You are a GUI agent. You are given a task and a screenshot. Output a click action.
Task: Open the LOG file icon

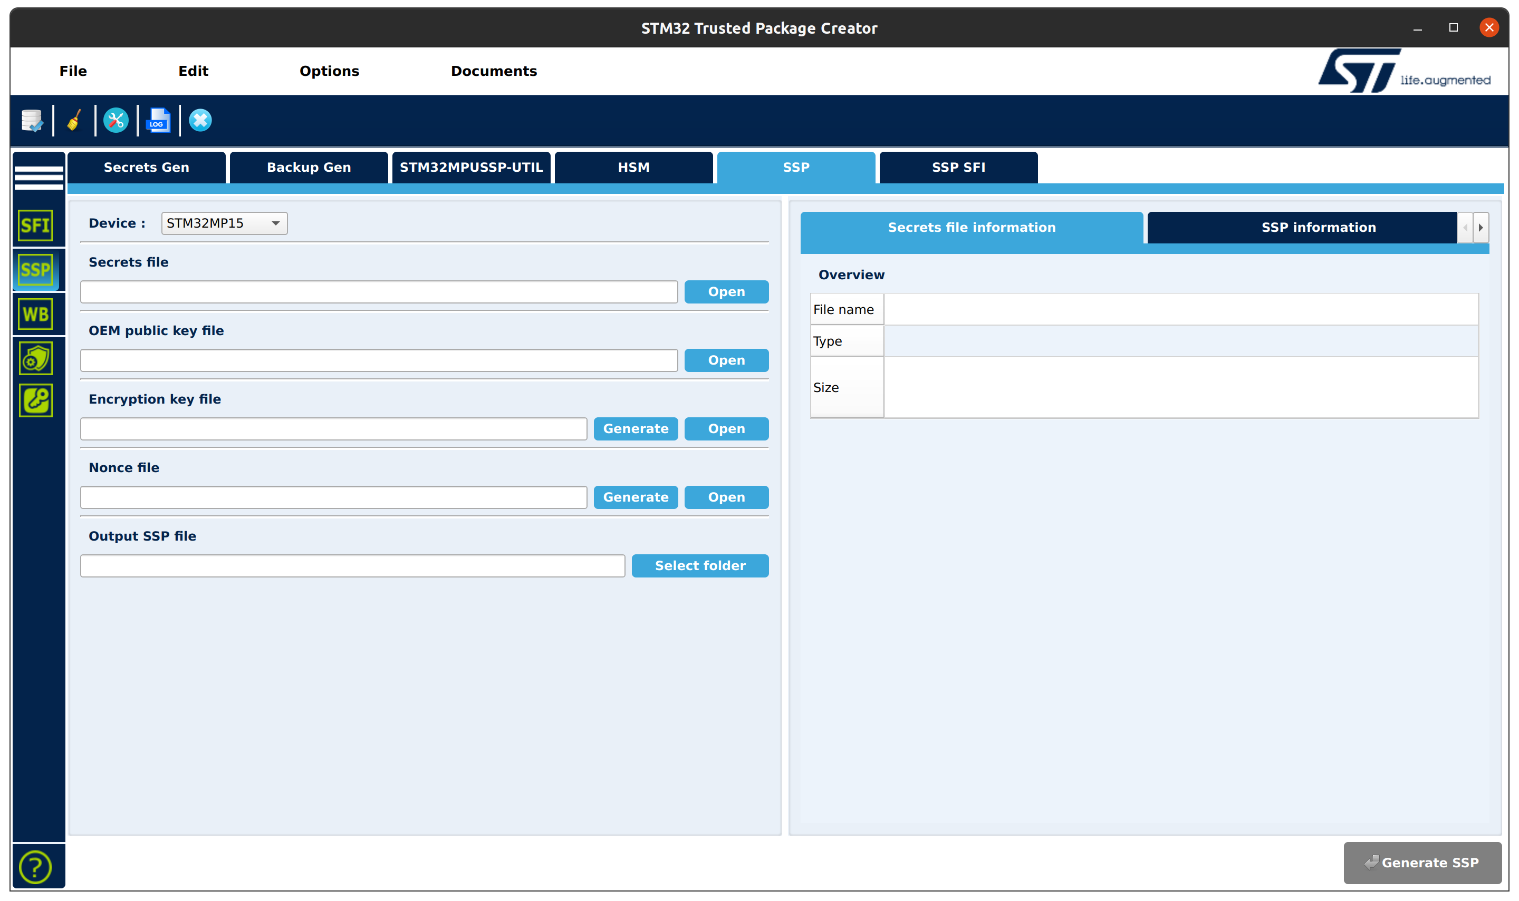[x=159, y=120]
